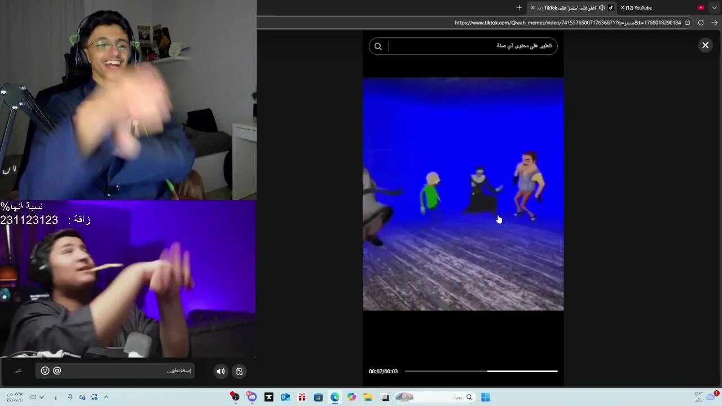Viewport: 722px width, 406px height.
Task: Switch to the YouTube (12) browser tab
Action: click(x=640, y=8)
